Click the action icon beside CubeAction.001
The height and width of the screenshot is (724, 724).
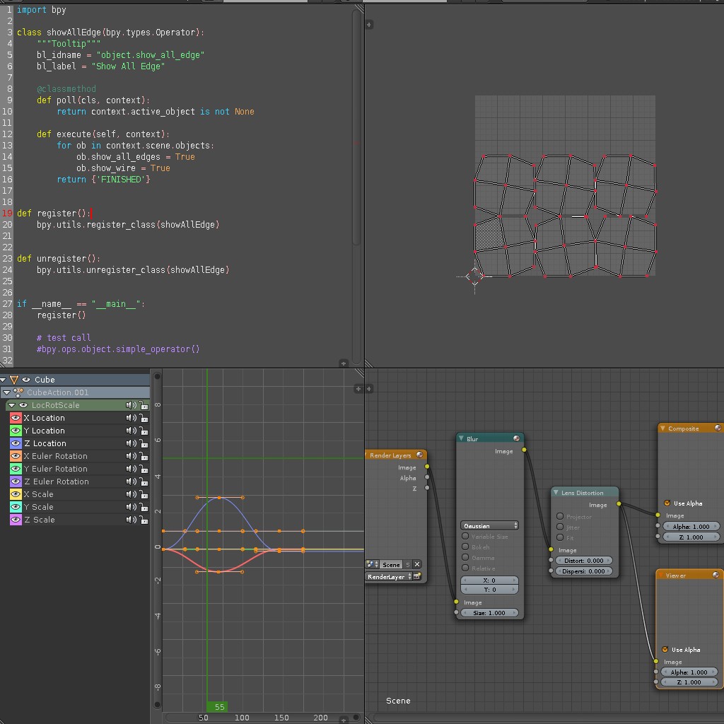click(18, 392)
